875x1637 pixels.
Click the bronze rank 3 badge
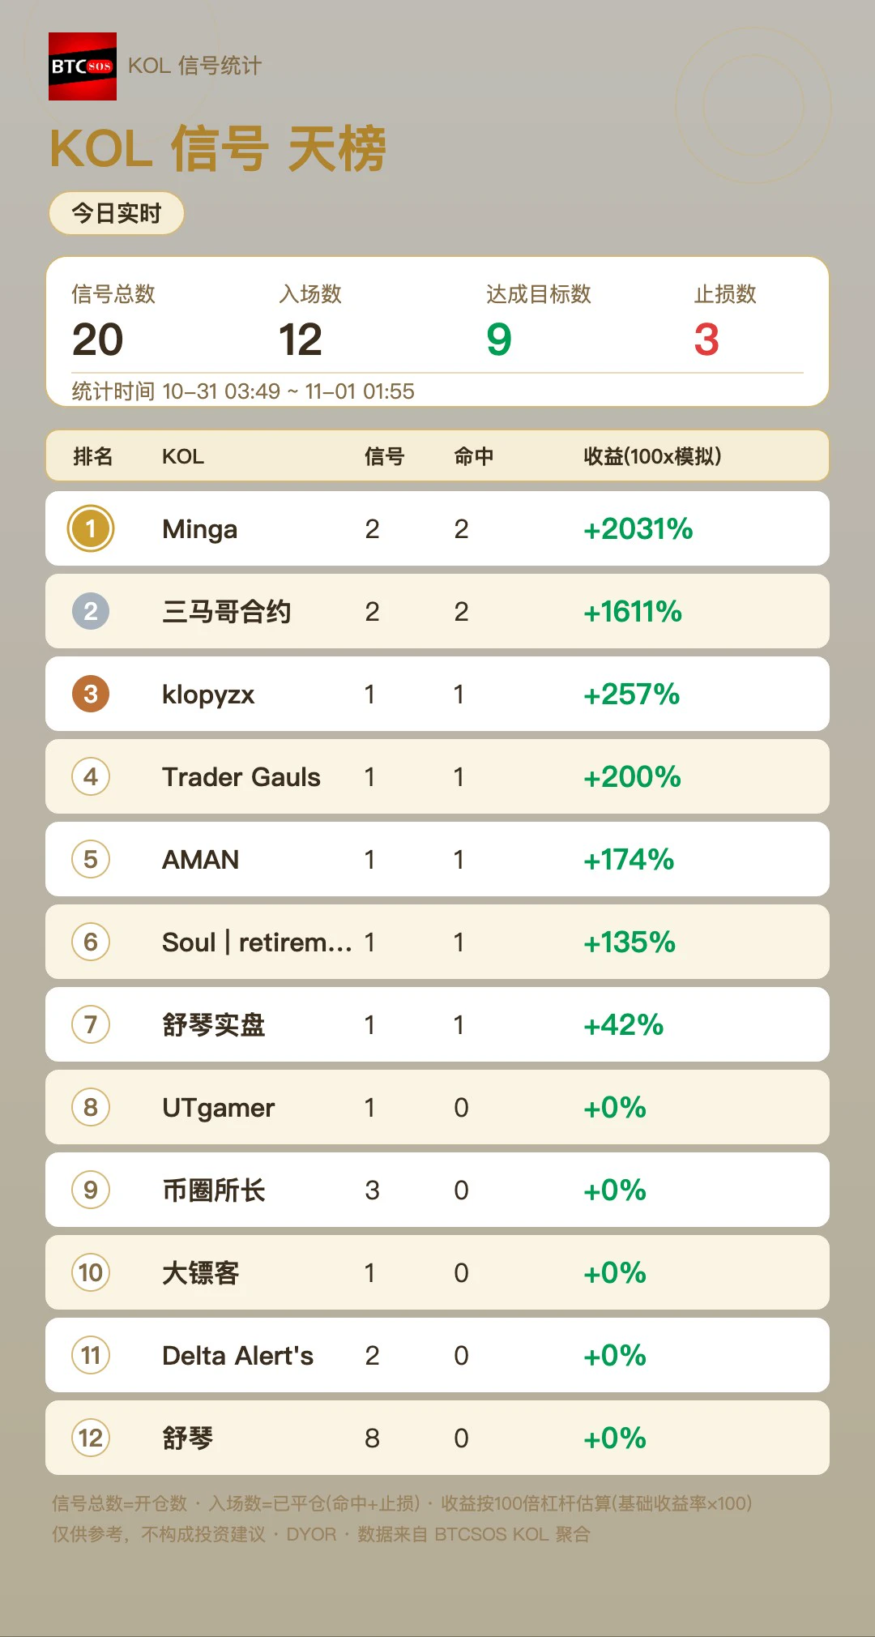coord(91,694)
